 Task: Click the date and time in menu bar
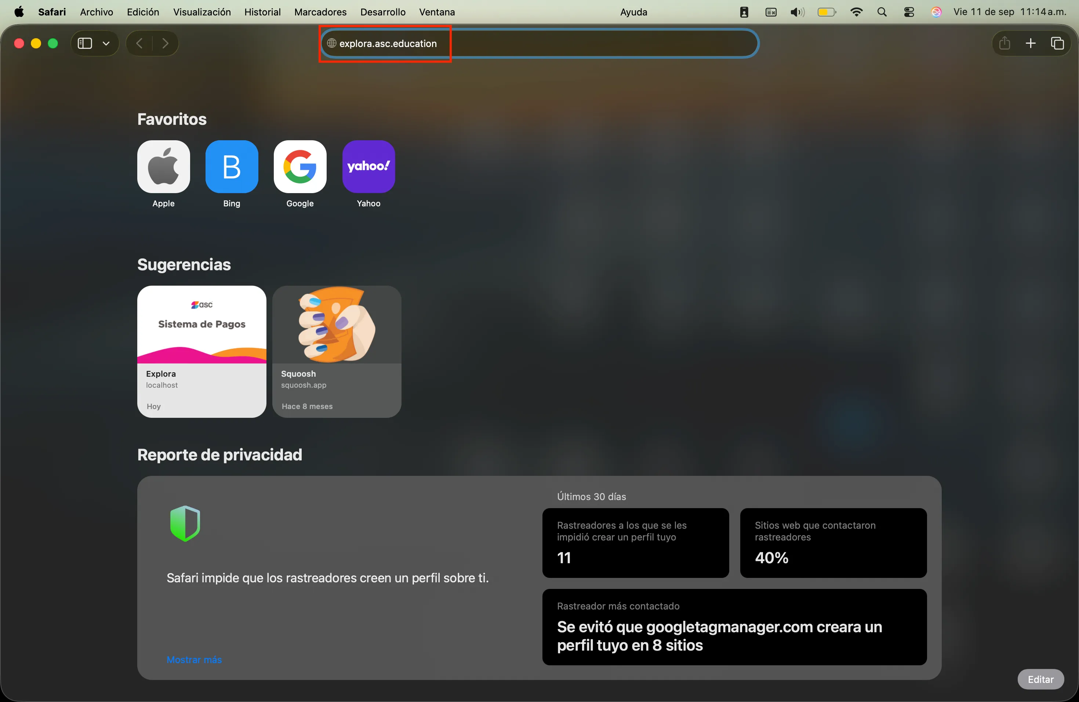(1010, 12)
